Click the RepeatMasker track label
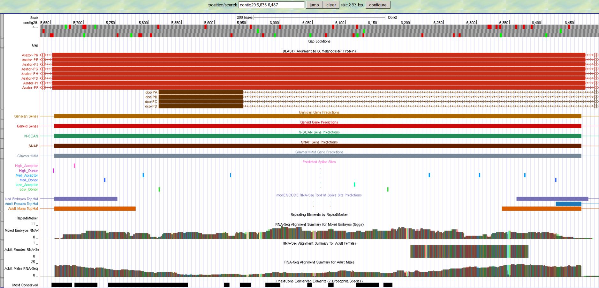Viewport: 599px width, 288px height. [x=27, y=218]
